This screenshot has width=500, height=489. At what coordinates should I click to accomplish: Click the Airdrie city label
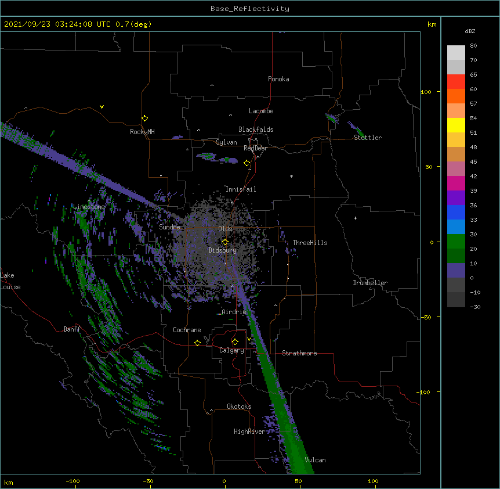[234, 312]
